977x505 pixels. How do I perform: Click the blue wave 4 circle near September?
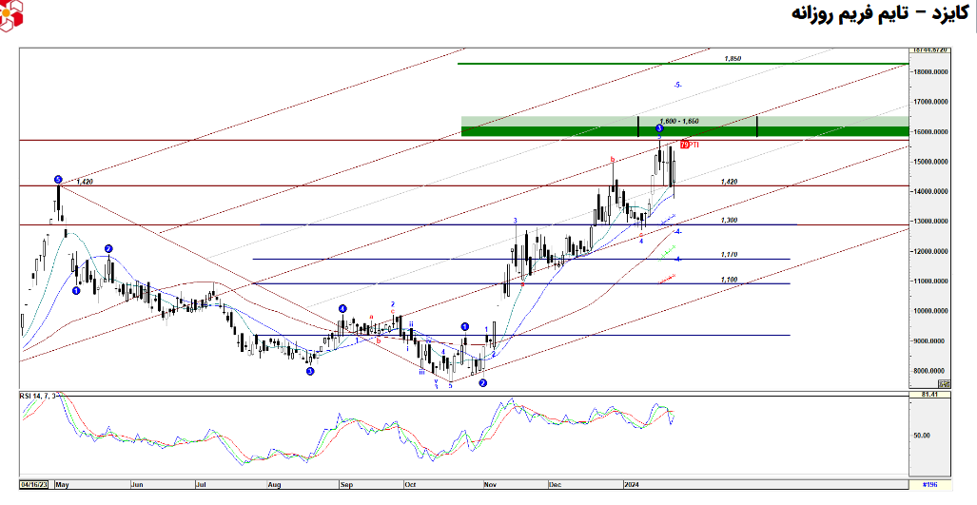pyautogui.click(x=342, y=309)
